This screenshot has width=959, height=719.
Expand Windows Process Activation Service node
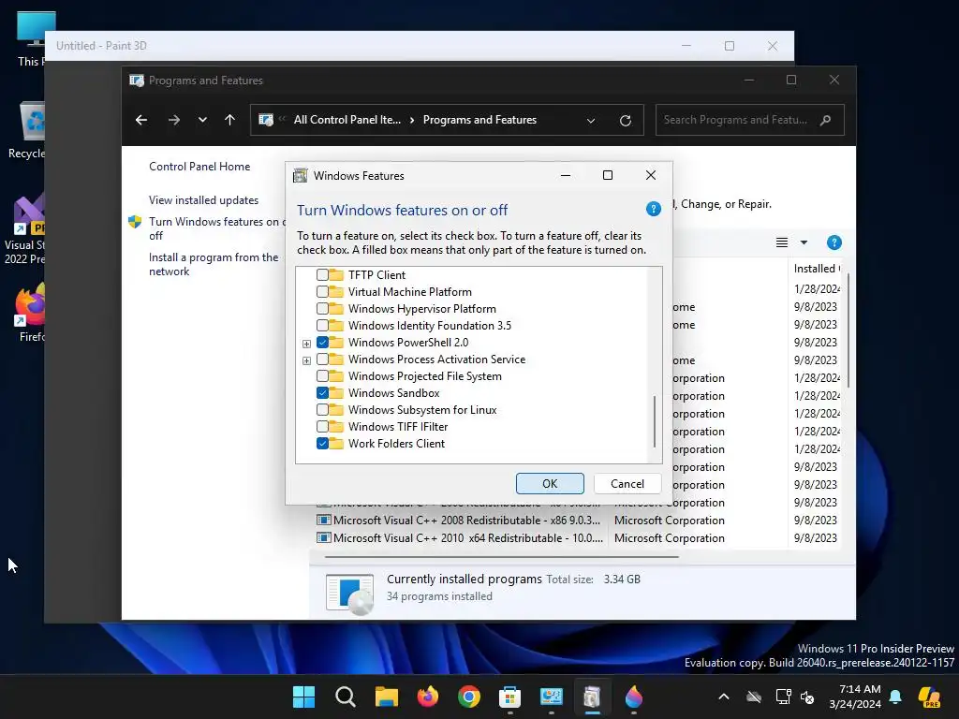306,360
